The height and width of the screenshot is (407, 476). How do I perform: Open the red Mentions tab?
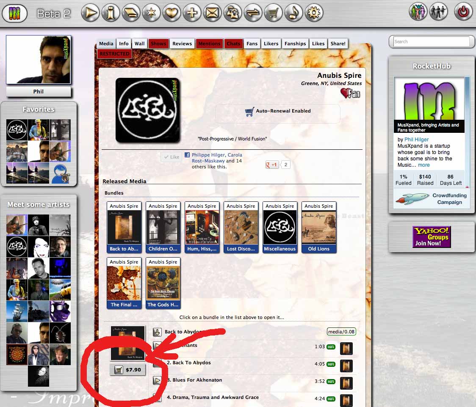[x=209, y=44]
